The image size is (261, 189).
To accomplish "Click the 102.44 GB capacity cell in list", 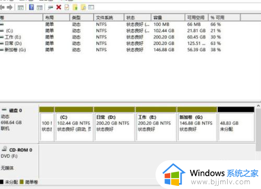I will click(164, 31).
